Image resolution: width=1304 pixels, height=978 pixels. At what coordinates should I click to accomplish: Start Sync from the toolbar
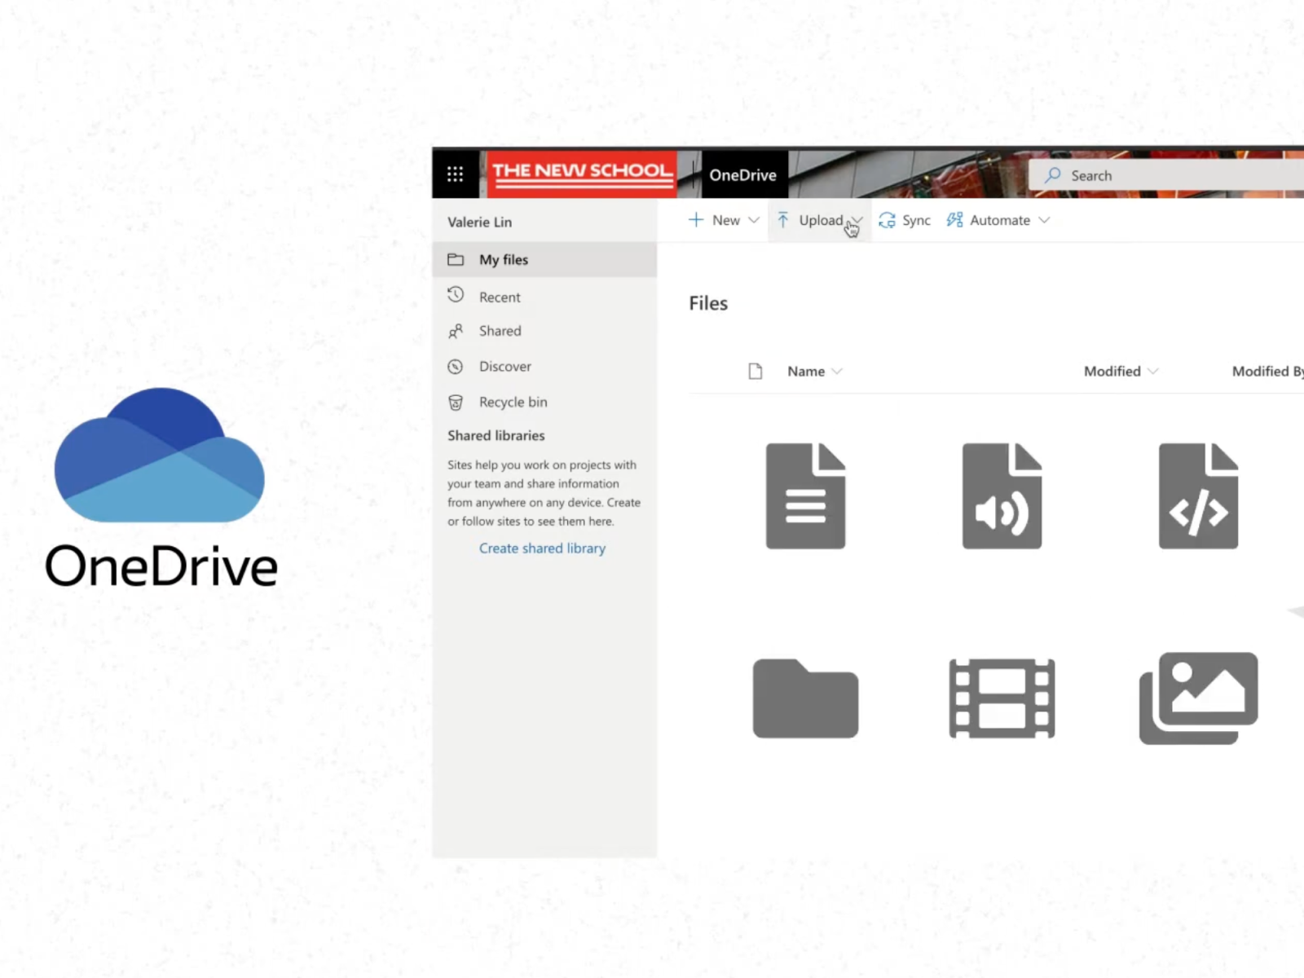(905, 220)
